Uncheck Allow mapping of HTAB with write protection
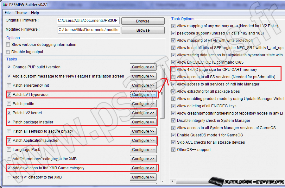285x188 pixels. click(174, 40)
